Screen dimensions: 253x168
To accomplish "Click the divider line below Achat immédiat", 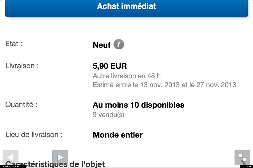I will (x=126, y=28).
